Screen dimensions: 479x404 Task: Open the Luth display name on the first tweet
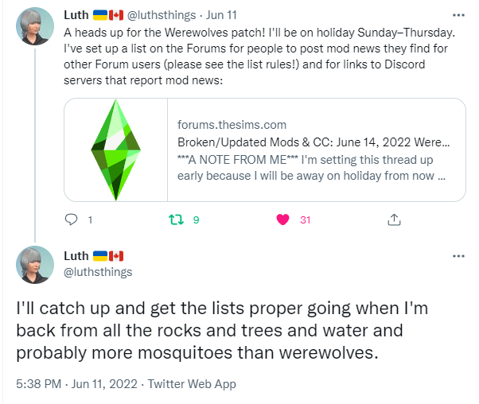coord(76,15)
